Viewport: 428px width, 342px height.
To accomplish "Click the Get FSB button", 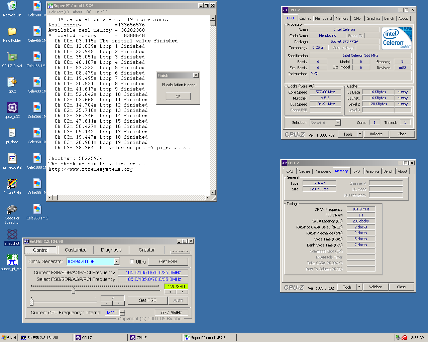I will tap(168, 262).
